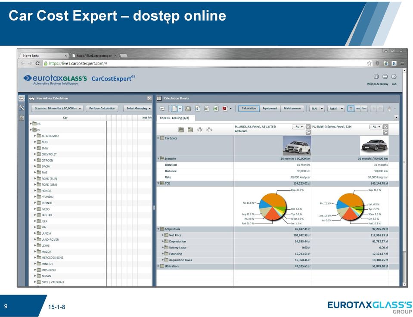Image resolution: width=413 pixels, height=317 pixels.
Task: Click the Wiktor.Szczesny username
Action: pos(377,84)
